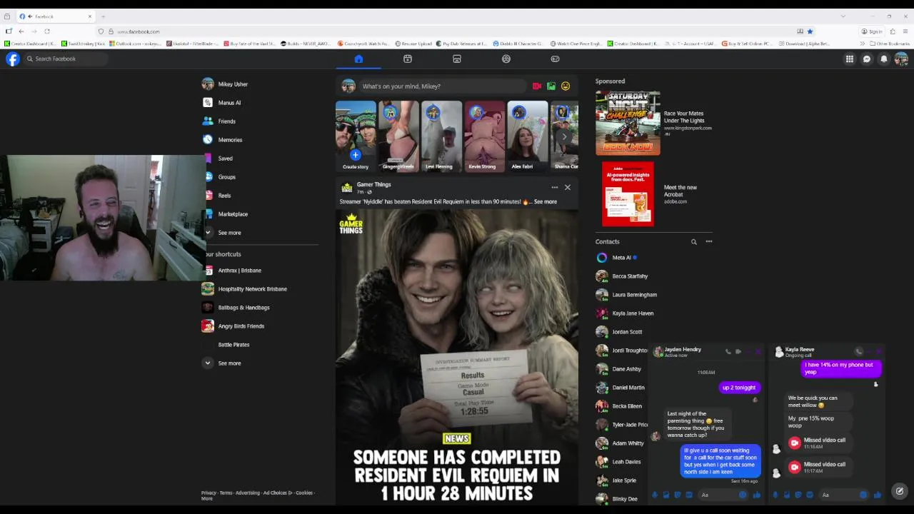Viewport: 914px width, 514px height.
Task: Click the browser Sign in button
Action: 872,31
